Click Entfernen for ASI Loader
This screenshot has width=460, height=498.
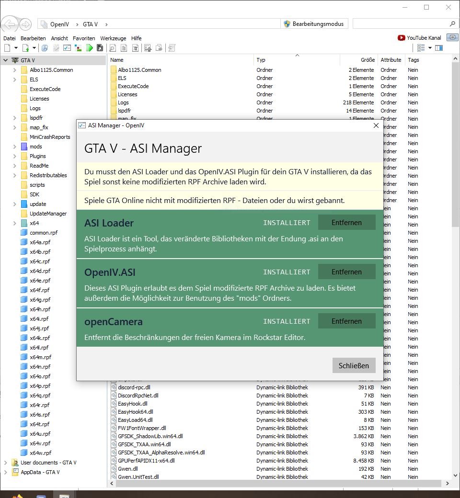click(x=346, y=223)
